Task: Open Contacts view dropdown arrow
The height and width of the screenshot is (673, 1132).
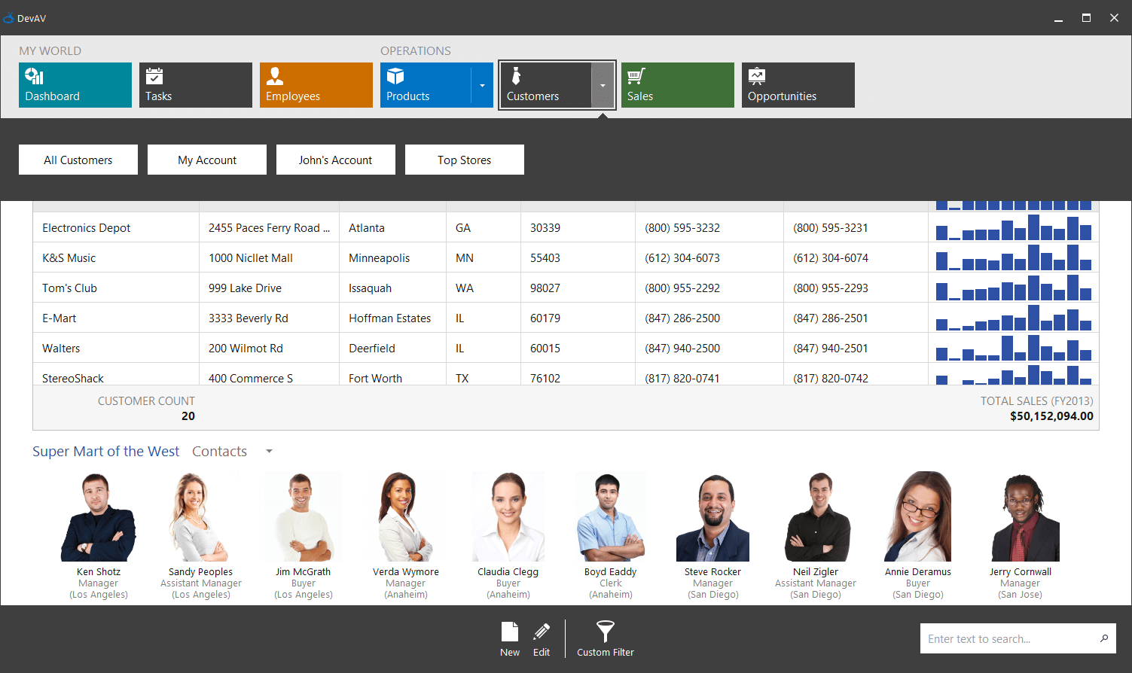Action: pos(269,452)
